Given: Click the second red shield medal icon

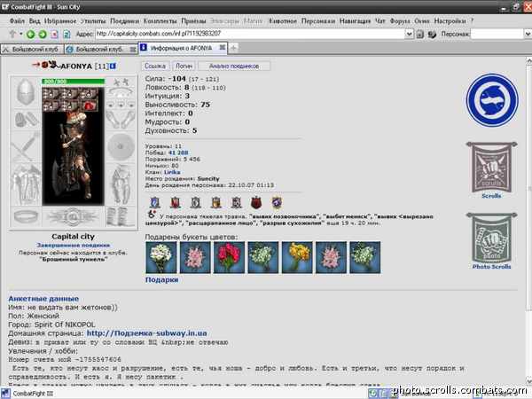Looking at the screenshot, I should pos(175,202).
